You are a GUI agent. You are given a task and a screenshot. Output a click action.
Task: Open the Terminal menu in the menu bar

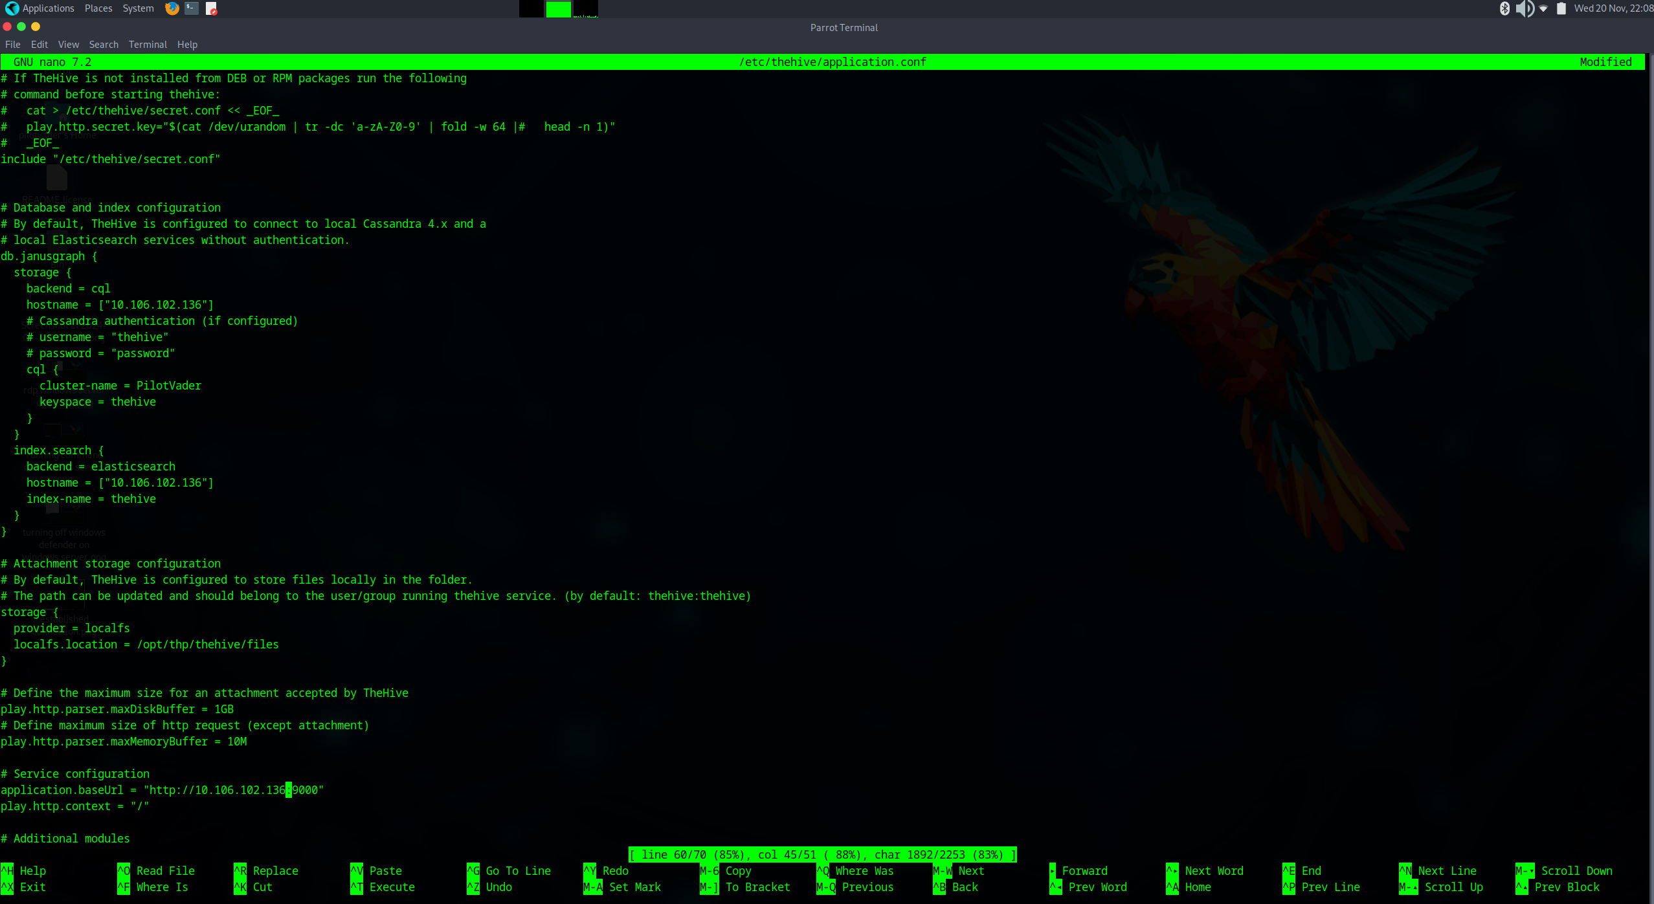click(147, 44)
